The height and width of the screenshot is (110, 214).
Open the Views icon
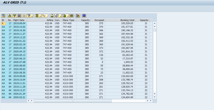coord(57,16)
